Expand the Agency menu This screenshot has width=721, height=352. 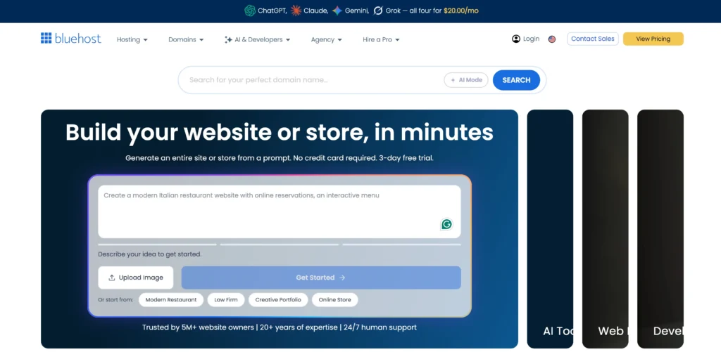[327, 40]
